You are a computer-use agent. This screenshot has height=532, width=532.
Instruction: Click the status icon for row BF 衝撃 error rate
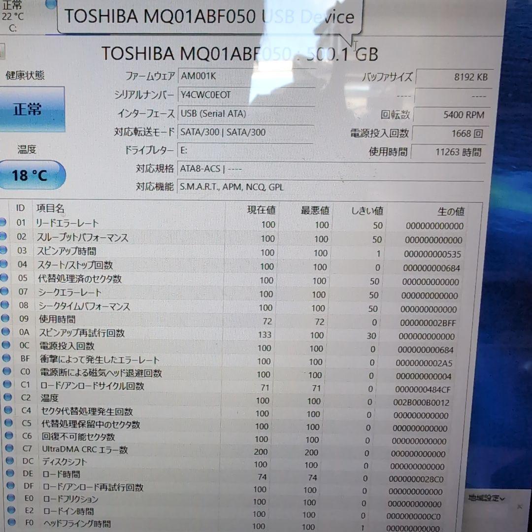tap(6, 358)
